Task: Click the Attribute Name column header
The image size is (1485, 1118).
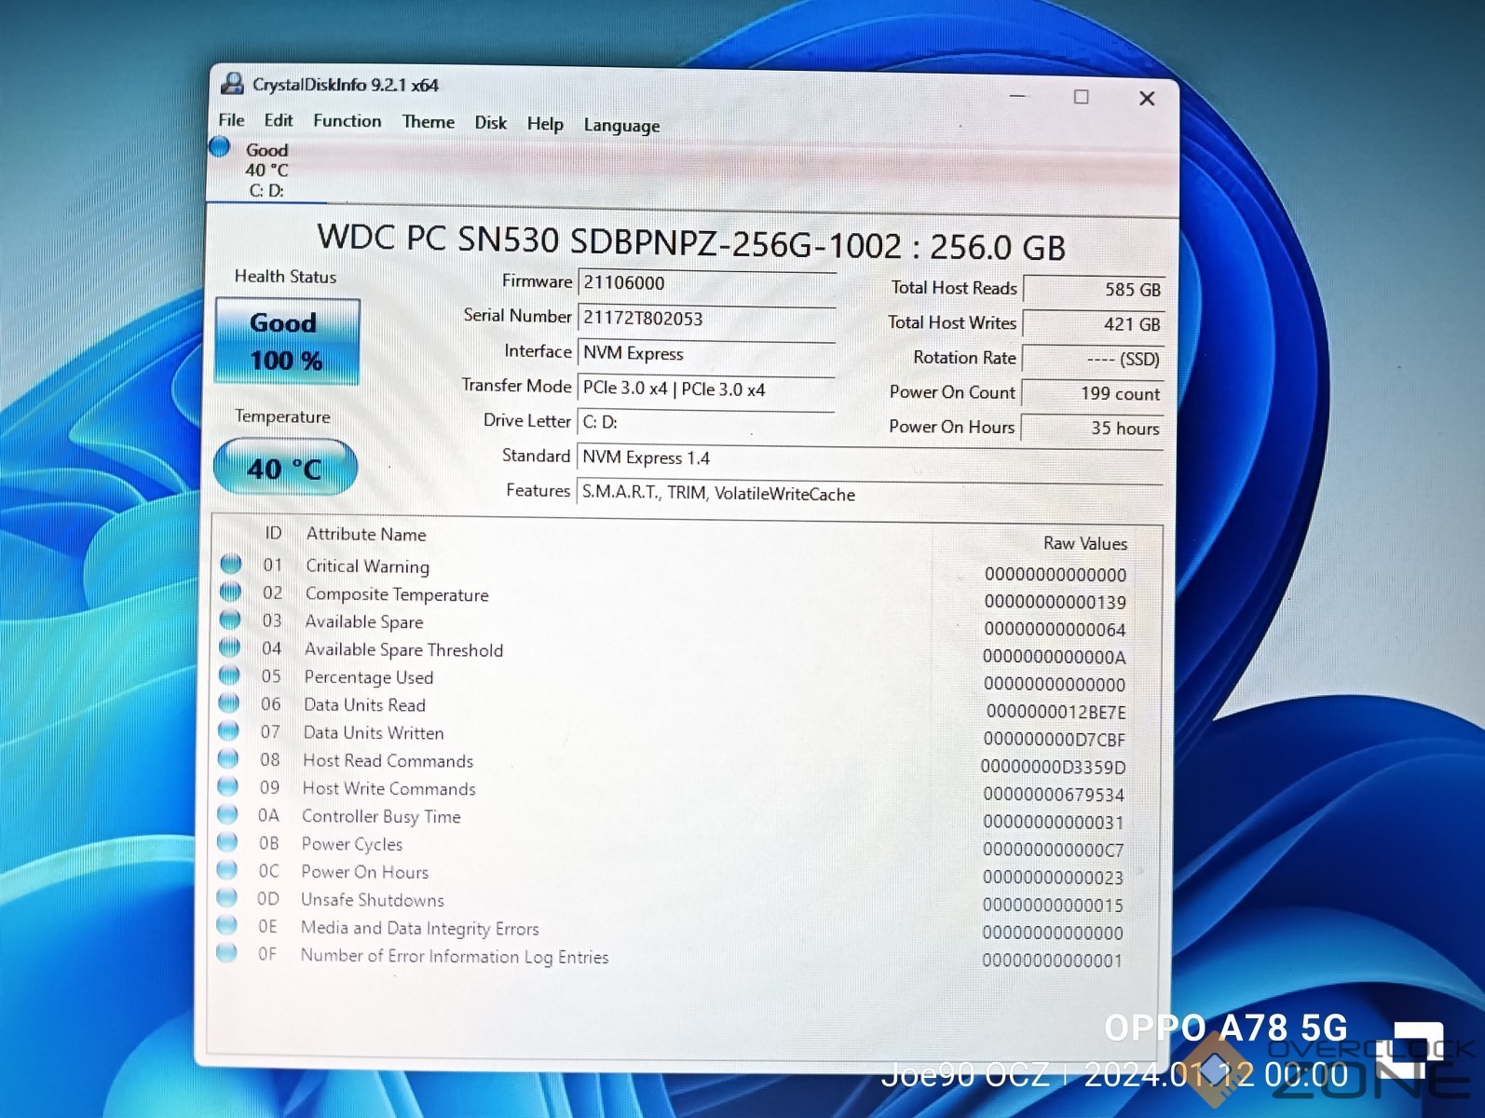Action: 366,535
